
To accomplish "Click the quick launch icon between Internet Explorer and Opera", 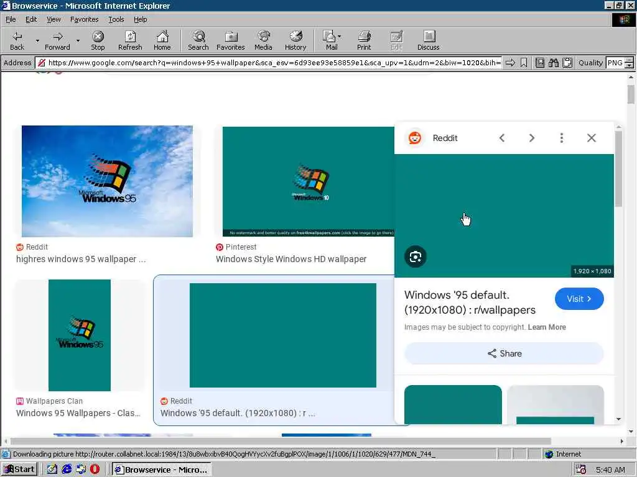I will (81, 470).
